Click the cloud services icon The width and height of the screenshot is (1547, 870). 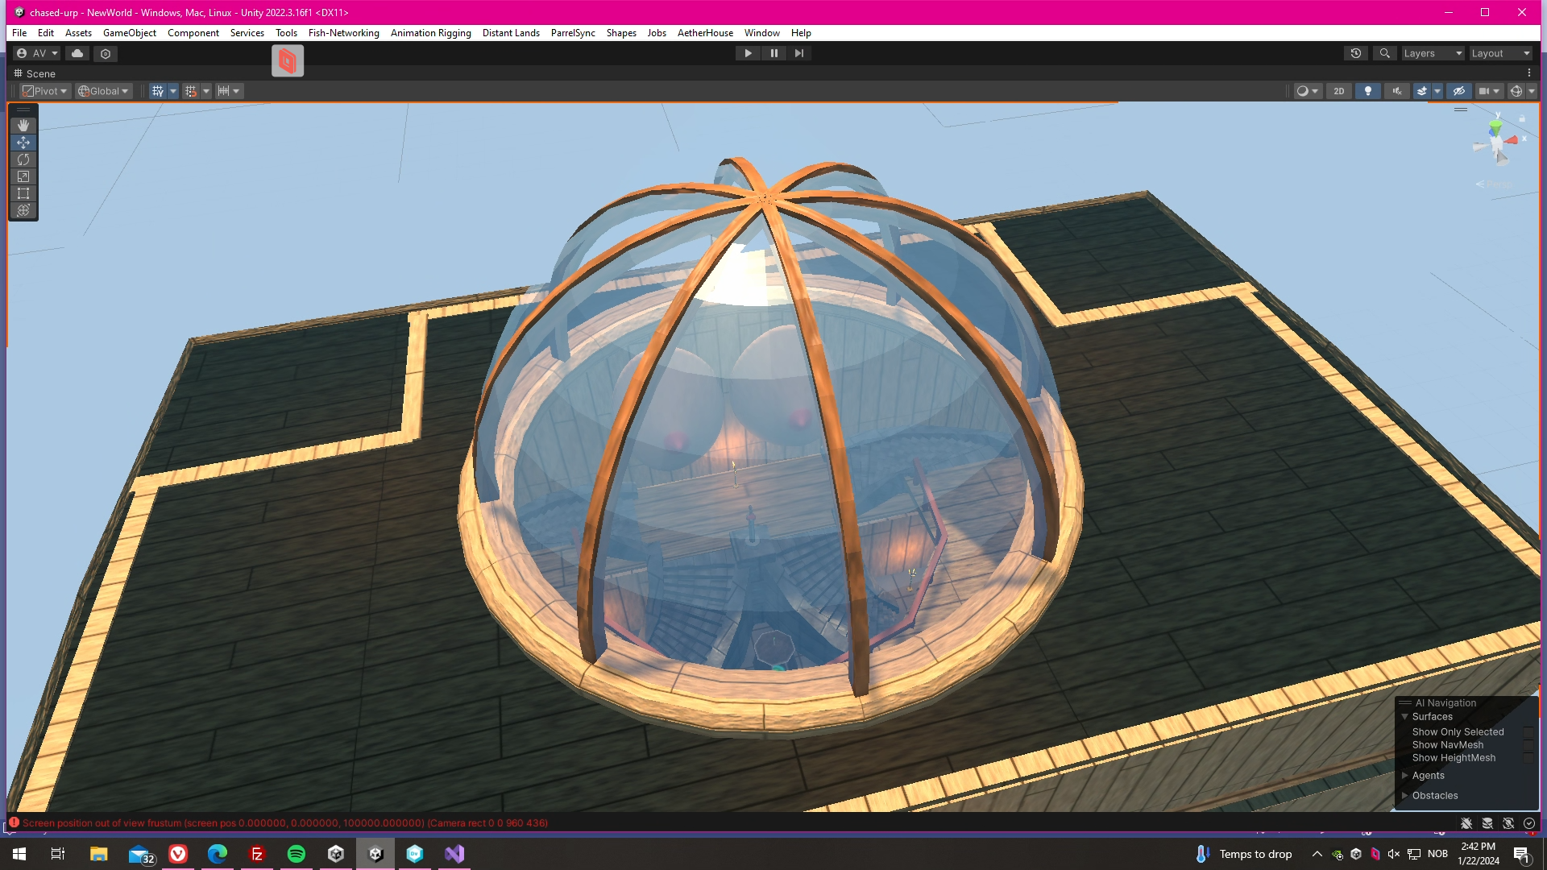pos(77,53)
